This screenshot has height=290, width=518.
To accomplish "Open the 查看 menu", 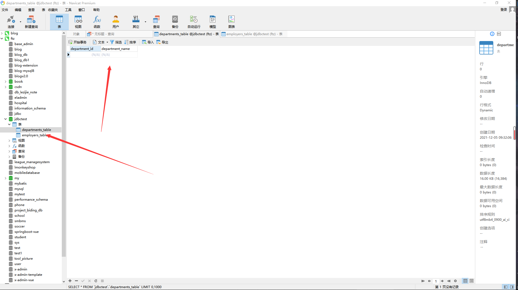I will click(x=31, y=10).
